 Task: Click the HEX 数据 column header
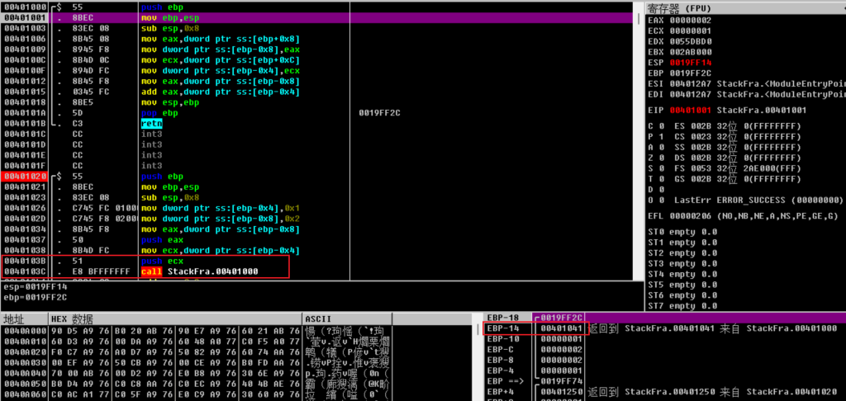[73, 318]
